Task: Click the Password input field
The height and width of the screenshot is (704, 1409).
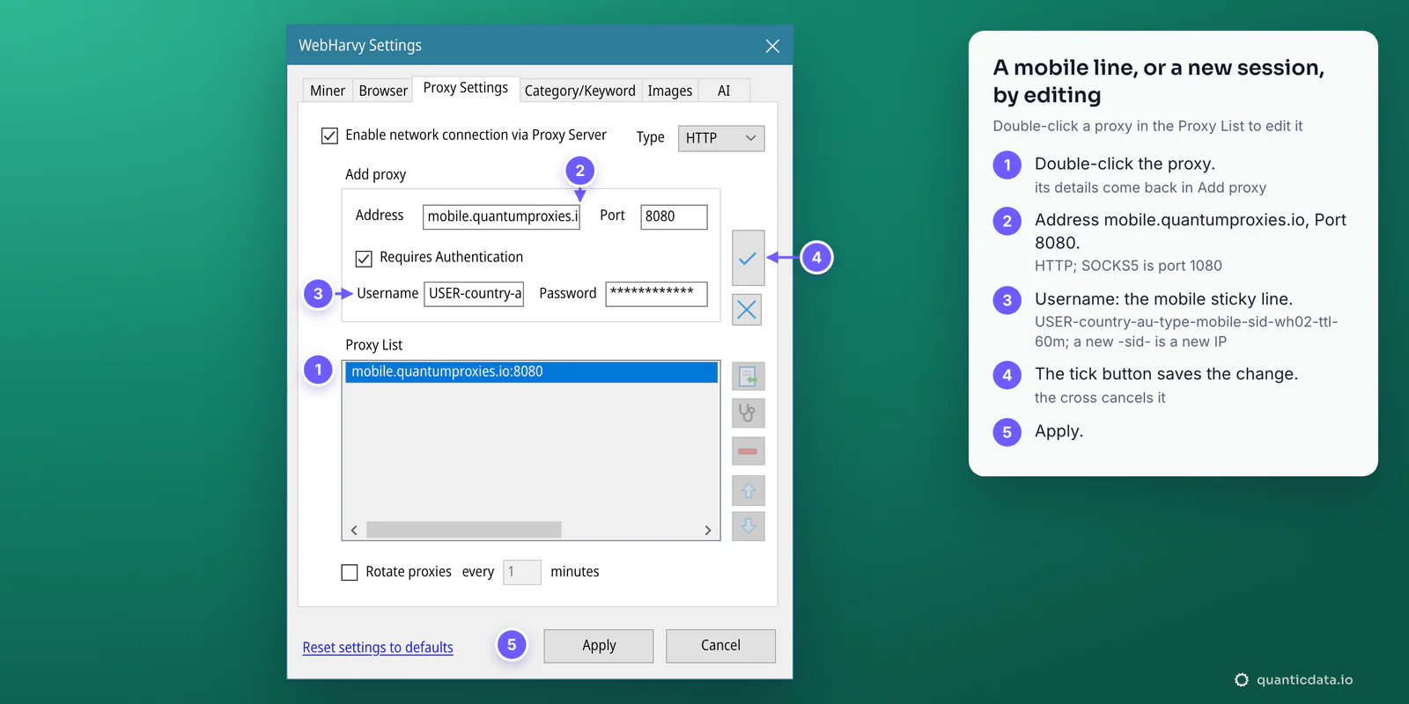Action: tap(657, 294)
